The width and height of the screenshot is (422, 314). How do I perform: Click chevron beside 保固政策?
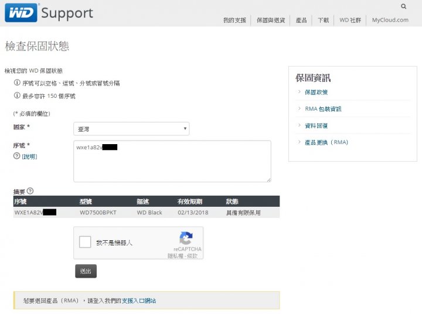pyautogui.click(x=300, y=92)
